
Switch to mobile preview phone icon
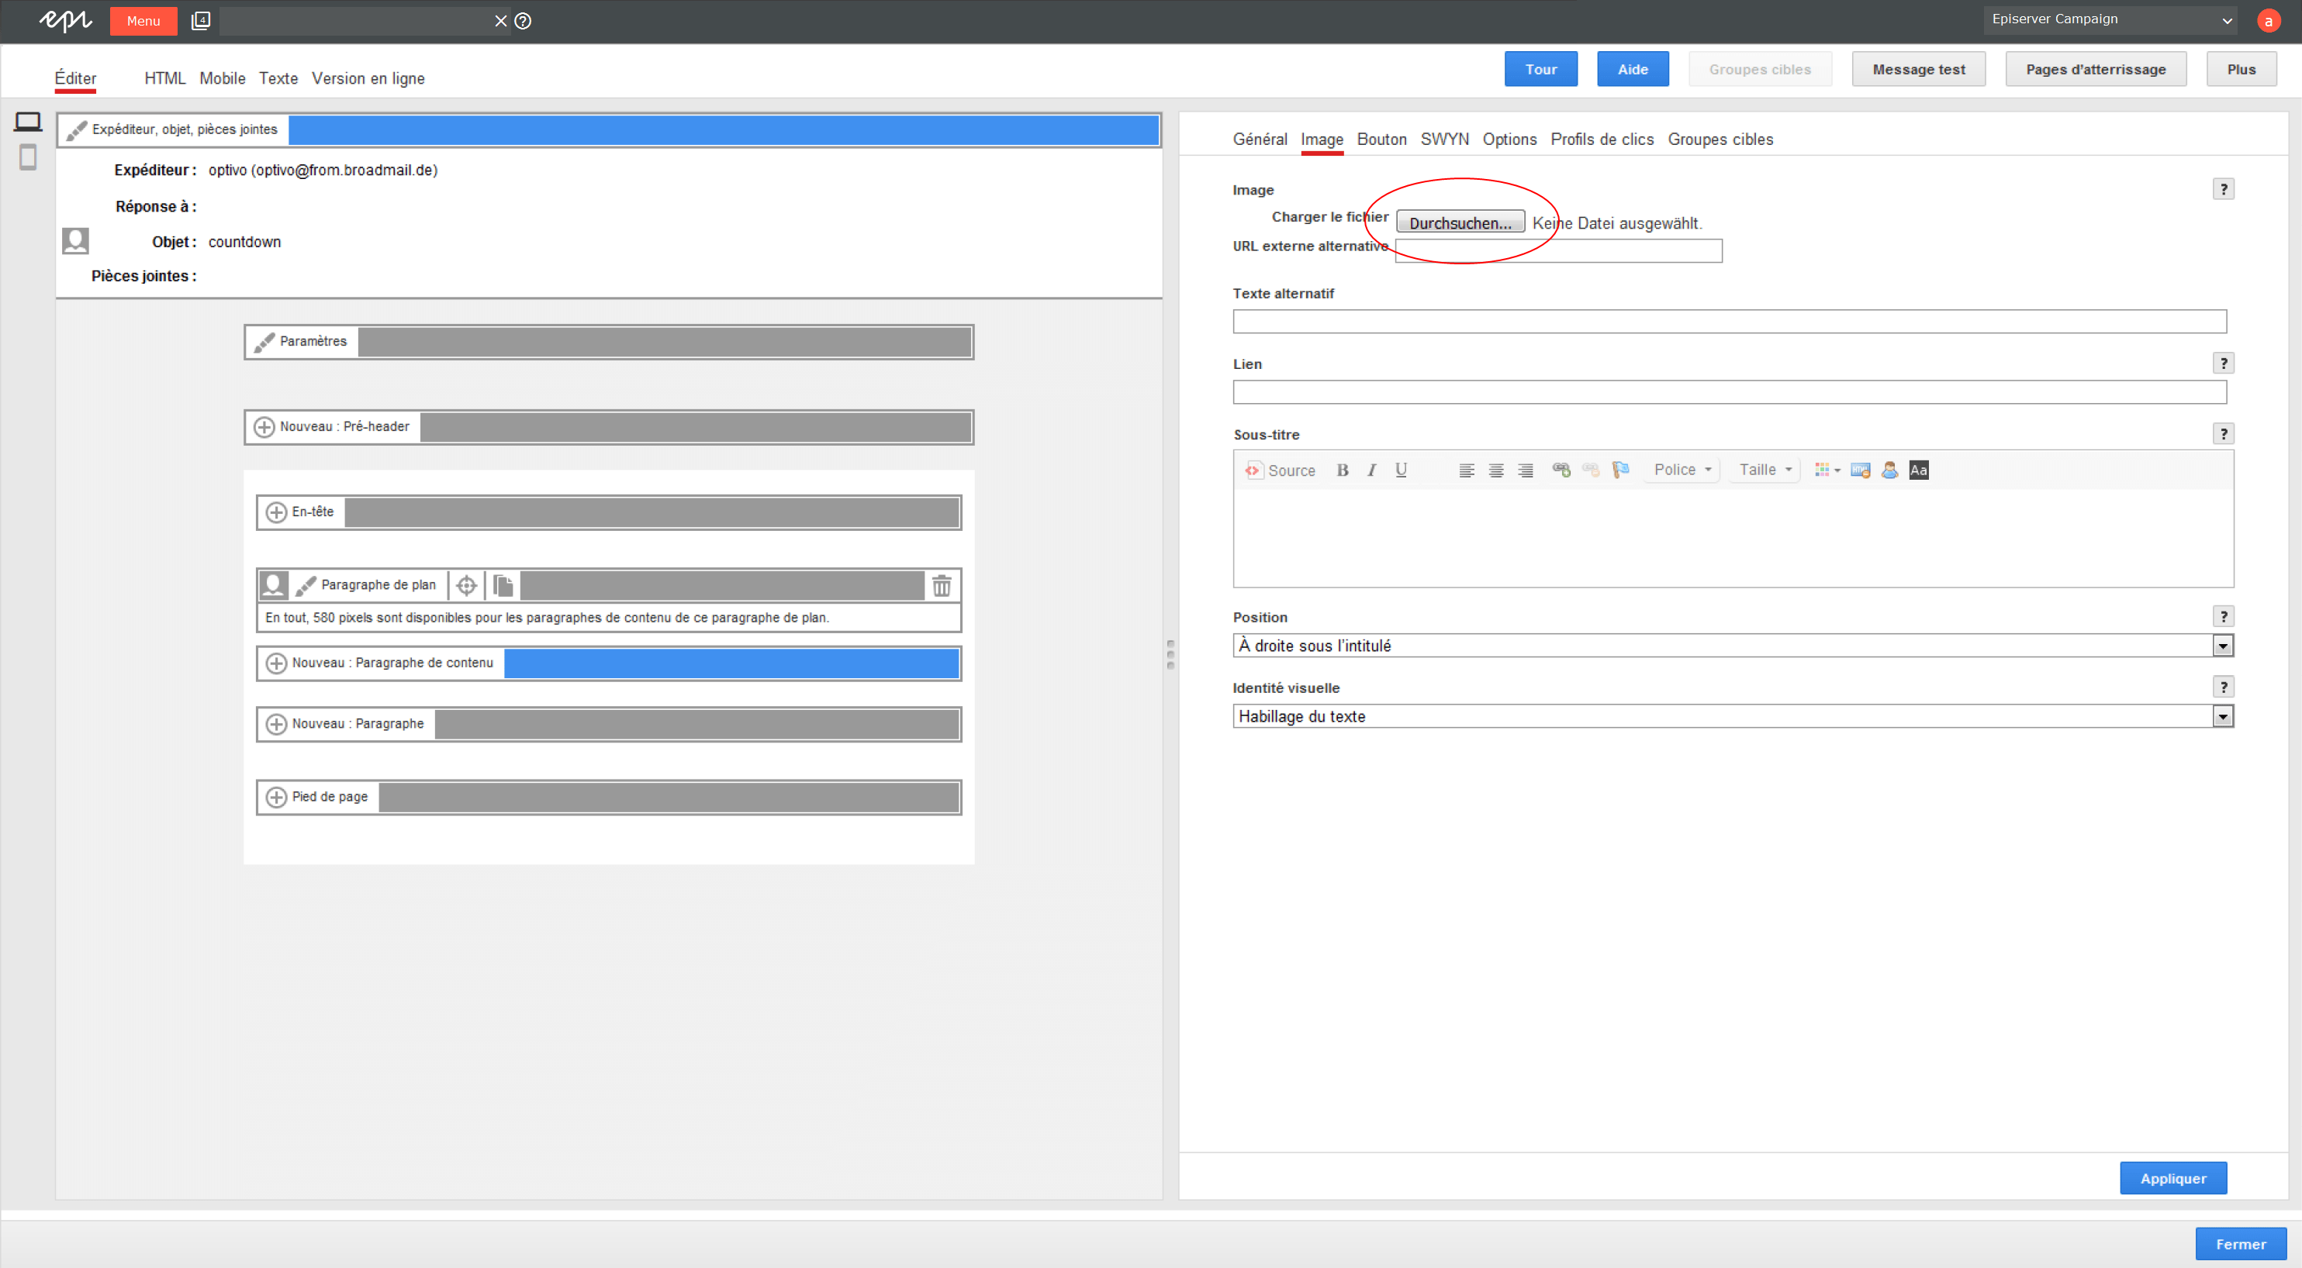[28, 157]
